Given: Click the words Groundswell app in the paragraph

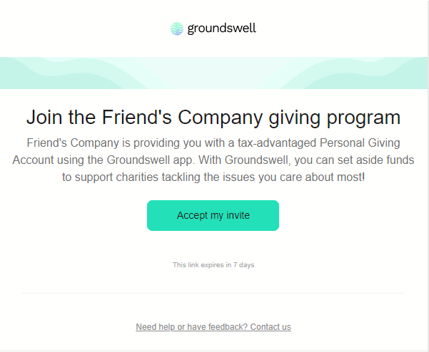Looking at the screenshot, I should (x=150, y=160).
